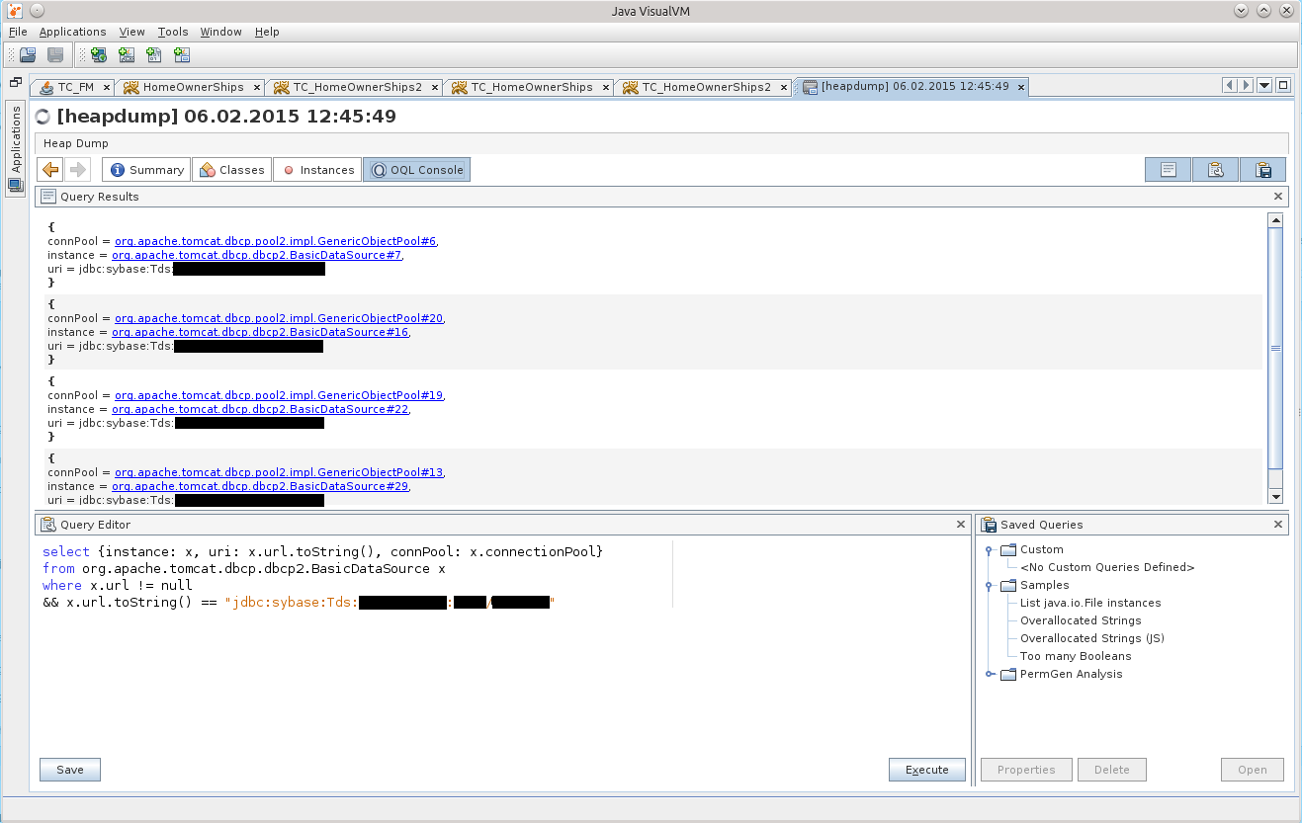Click the Add Remote Host toolbar icon

pyautogui.click(x=99, y=55)
